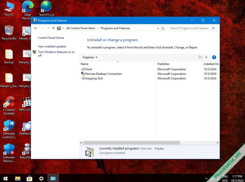Open View installed updates link
This screenshot has width=245, height=182.
click(52, 47)
